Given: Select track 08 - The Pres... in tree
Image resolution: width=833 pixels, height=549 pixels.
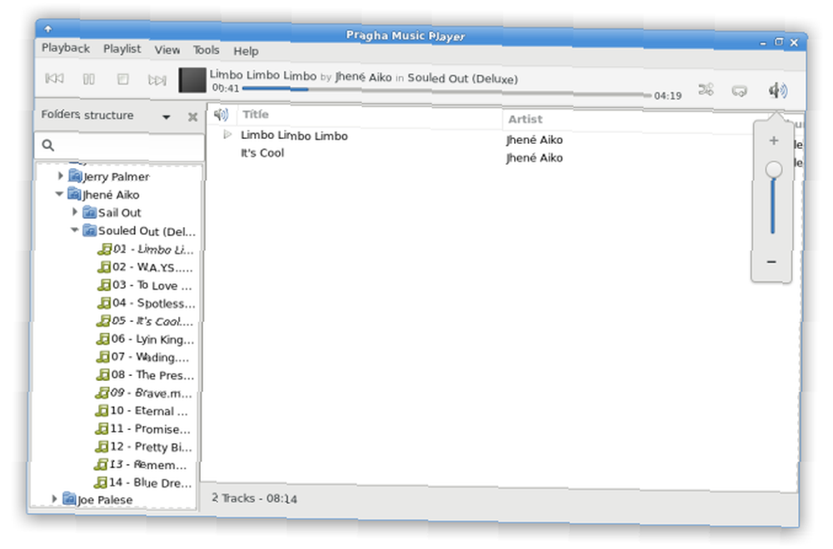Looking at the screenshot, I should point(145,375).
